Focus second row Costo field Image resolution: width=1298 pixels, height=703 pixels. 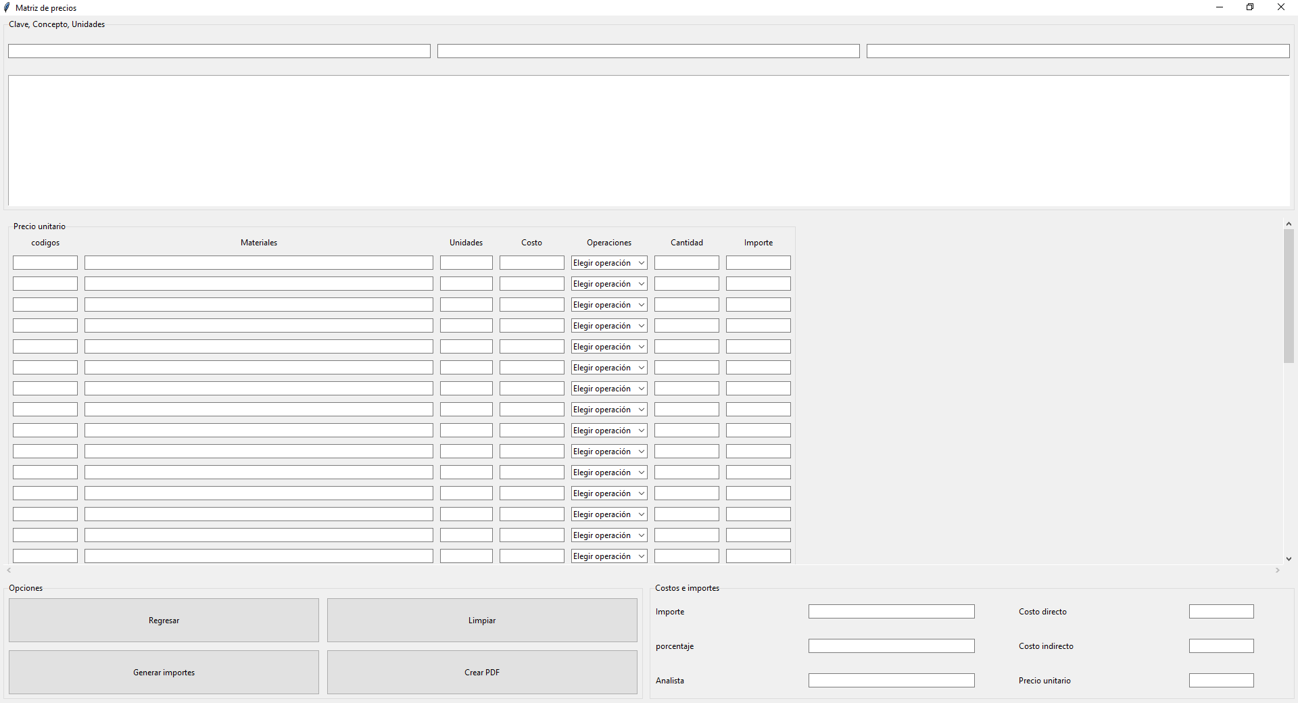coord(532,284)
